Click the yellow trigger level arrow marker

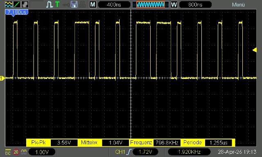point(255,50)
